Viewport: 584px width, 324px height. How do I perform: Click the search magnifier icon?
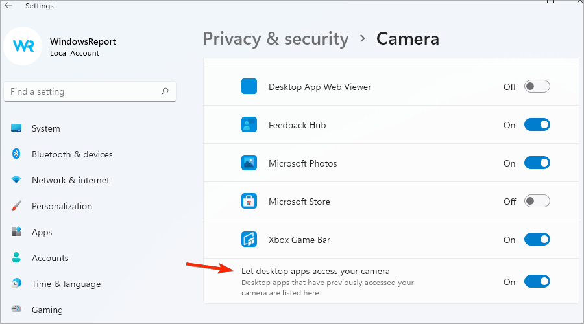(165, 91)
